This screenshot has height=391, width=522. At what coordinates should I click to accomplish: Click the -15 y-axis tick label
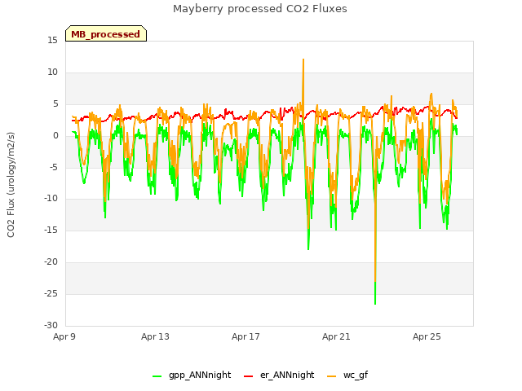pos(51,230)
